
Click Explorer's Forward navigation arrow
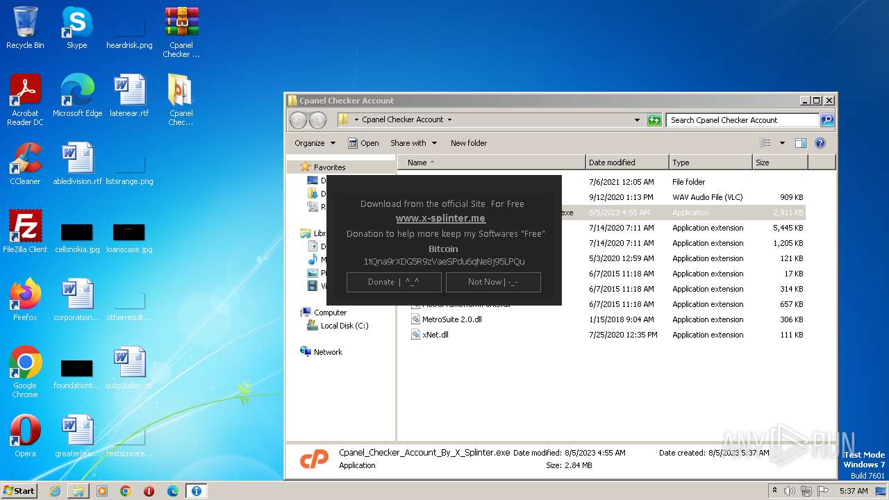[x=317, y=120]
